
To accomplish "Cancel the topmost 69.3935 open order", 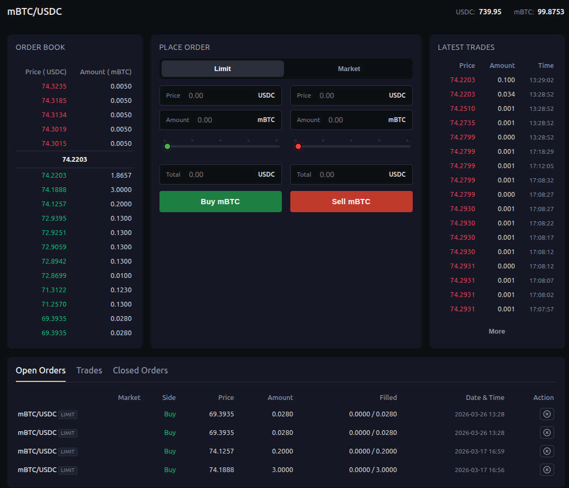I will coord(547,414).
